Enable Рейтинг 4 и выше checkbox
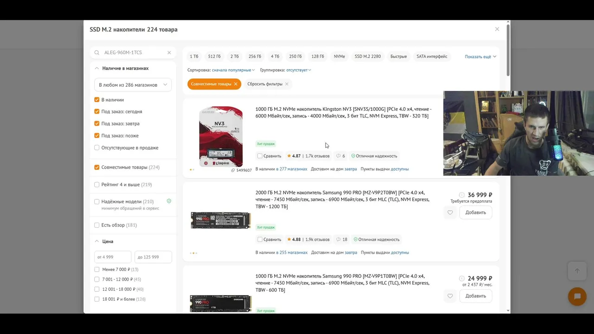 (97, 185)
